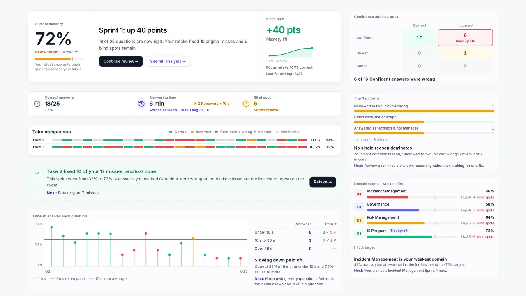Click the checkmark icon beside Correct answers
Screen dimensions: 526x296
37,104
